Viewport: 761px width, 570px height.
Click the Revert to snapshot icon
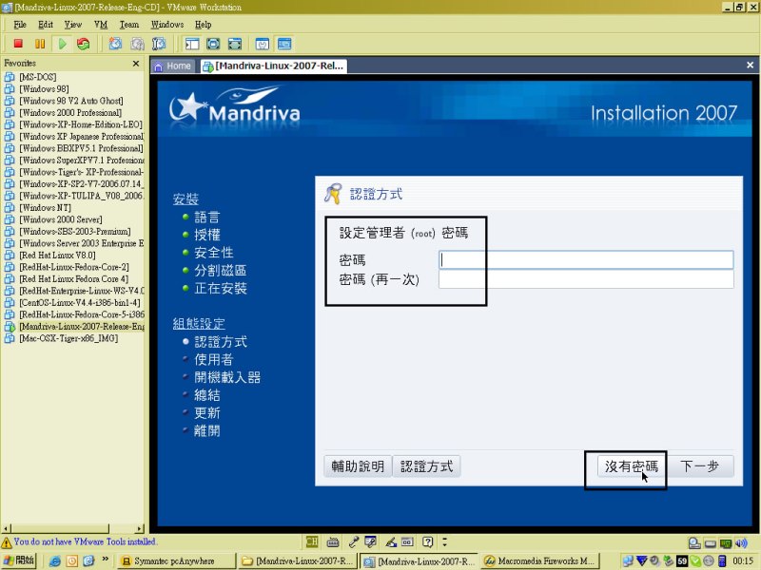(137, 44)
